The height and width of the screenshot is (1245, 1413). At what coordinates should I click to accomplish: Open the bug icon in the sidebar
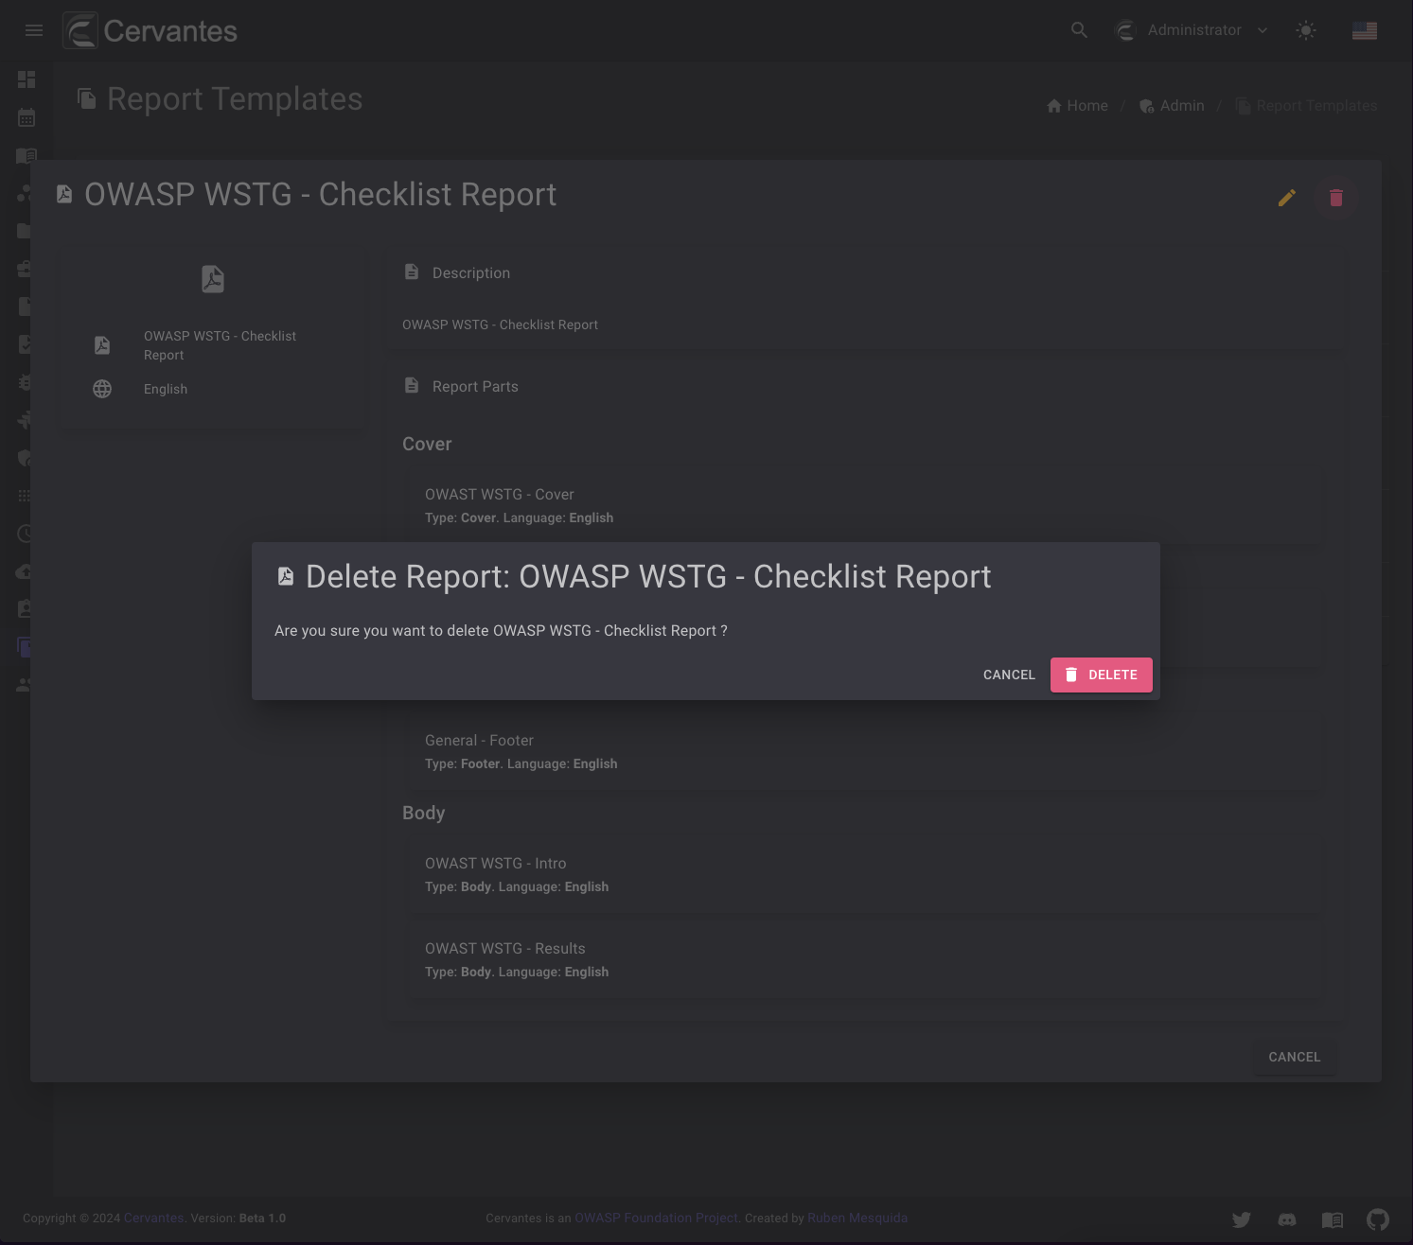(26, 382)
